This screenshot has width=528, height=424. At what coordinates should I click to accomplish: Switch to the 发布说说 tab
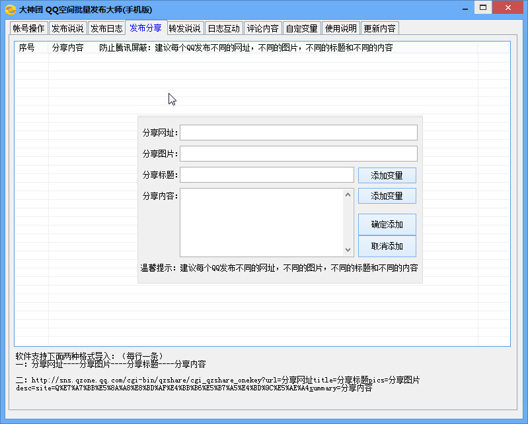[x=67, y=28]
